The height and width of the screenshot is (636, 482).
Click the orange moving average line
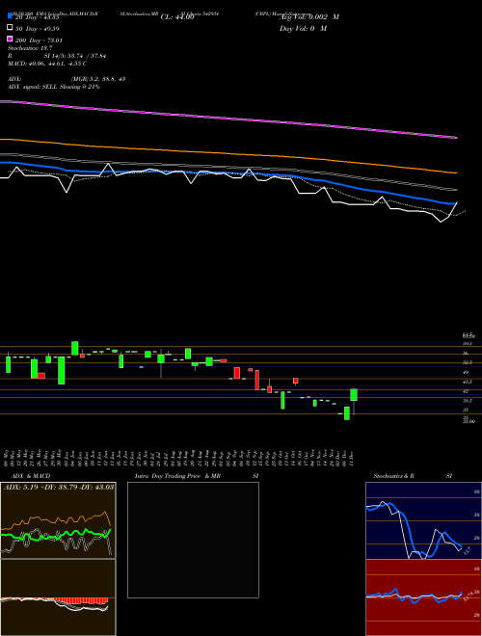tap(228, 155)
